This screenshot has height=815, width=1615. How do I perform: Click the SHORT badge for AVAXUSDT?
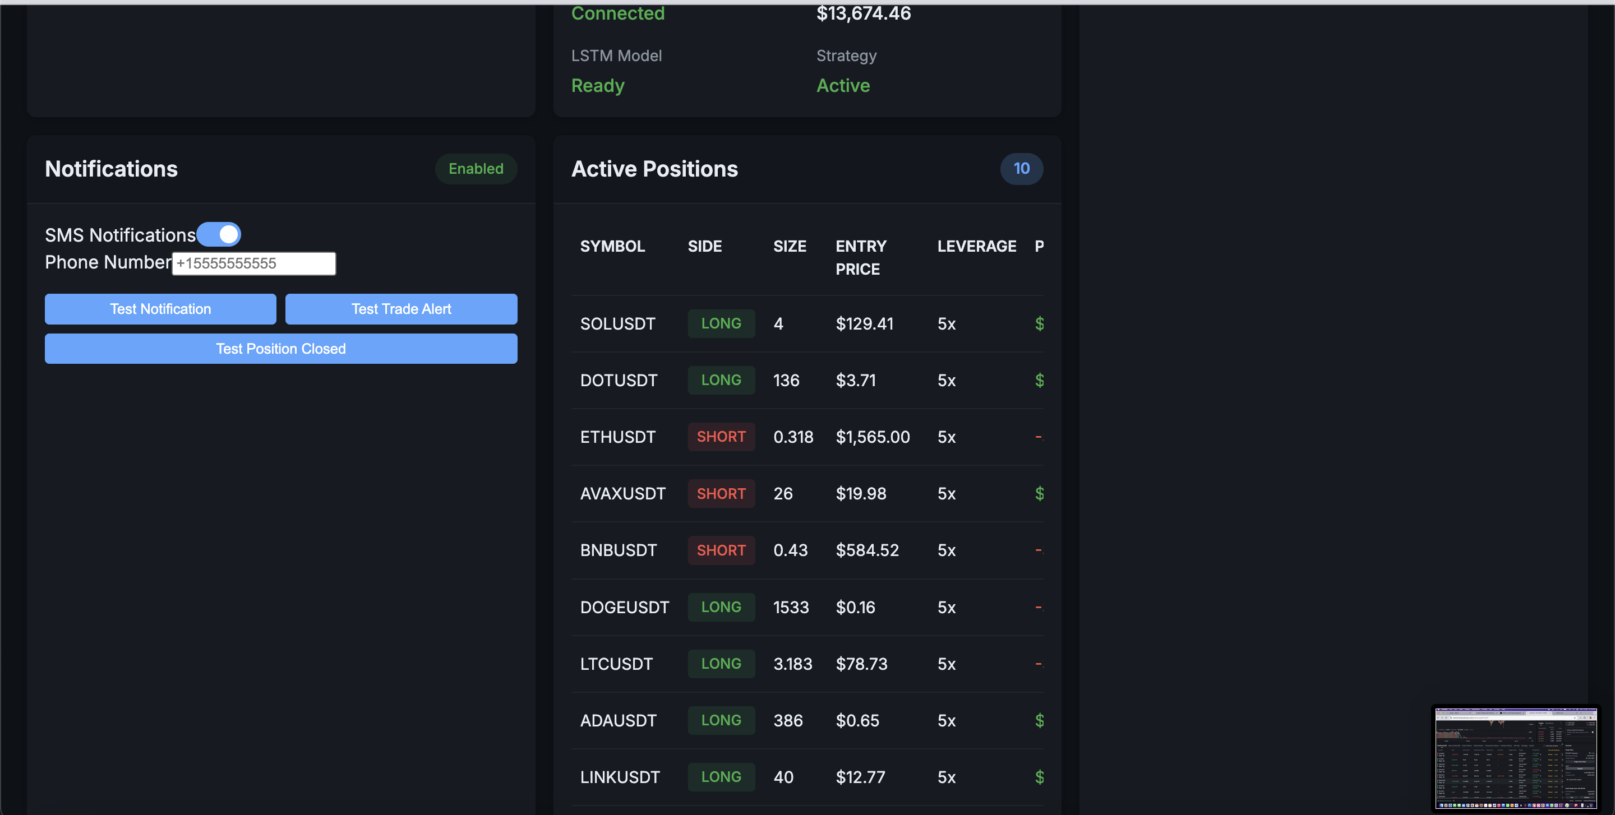pos(721,494)
